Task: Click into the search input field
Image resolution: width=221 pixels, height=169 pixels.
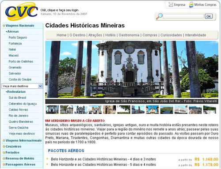Action: point(183,16)
